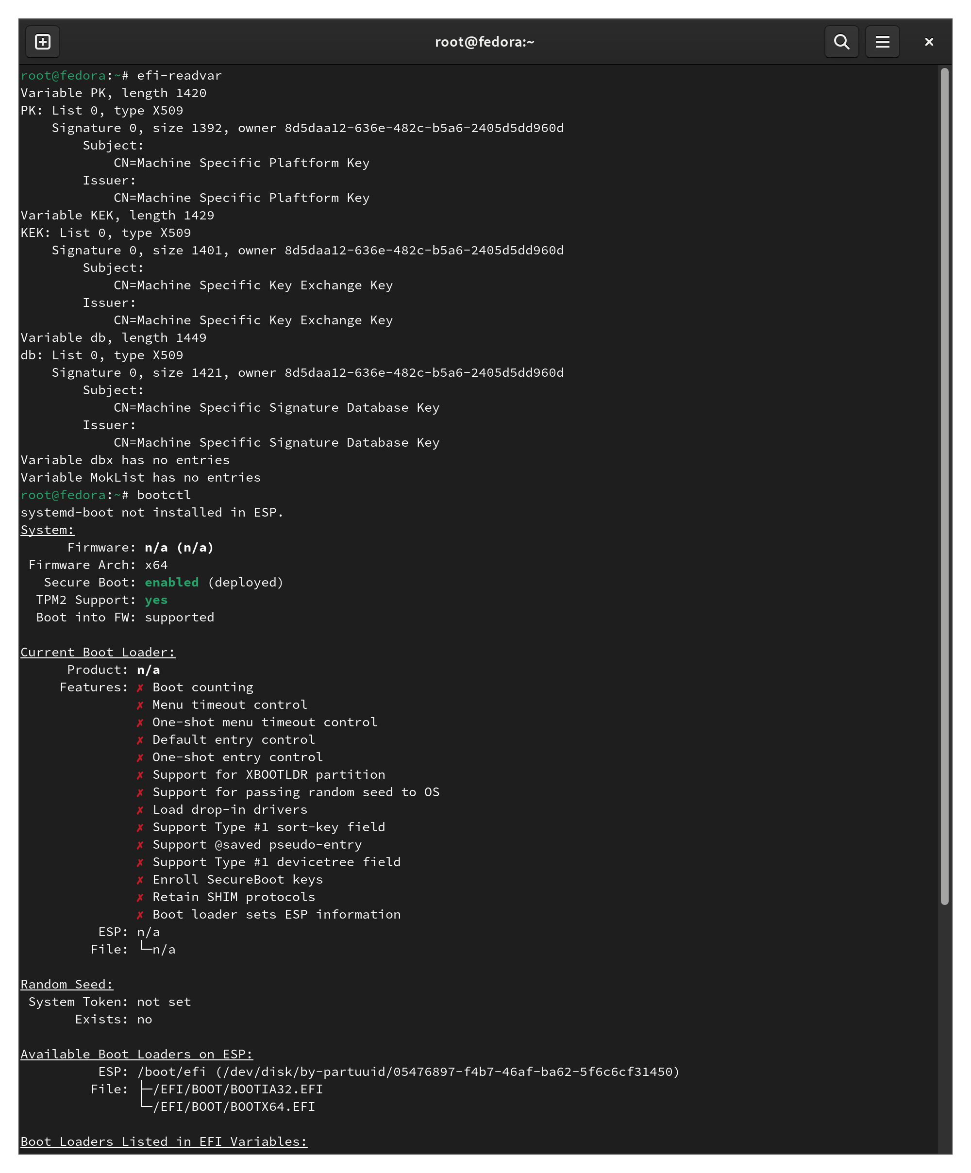Image resolution: width=971 pixels, height=1173 pixels.
Task: Click the root@fedora window title
Action: [x=485, y=42]
